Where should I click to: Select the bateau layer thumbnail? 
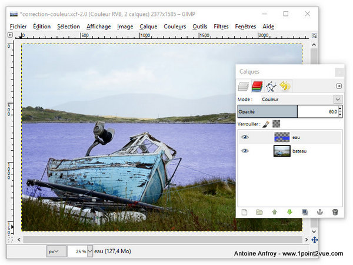click(282, 151)
